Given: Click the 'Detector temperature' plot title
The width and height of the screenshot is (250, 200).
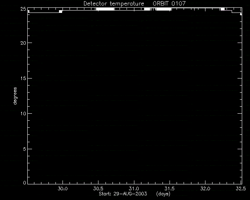Looking at the screenshot, I should tap(114, 4).
